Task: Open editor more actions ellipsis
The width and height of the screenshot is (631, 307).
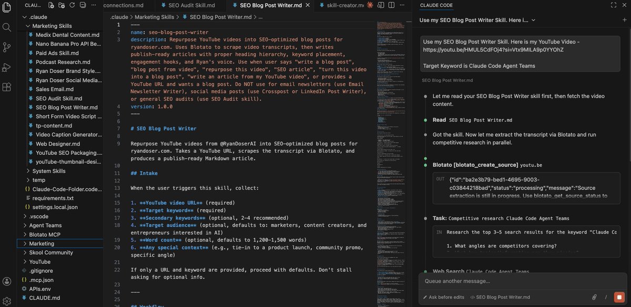Action: 402,5
